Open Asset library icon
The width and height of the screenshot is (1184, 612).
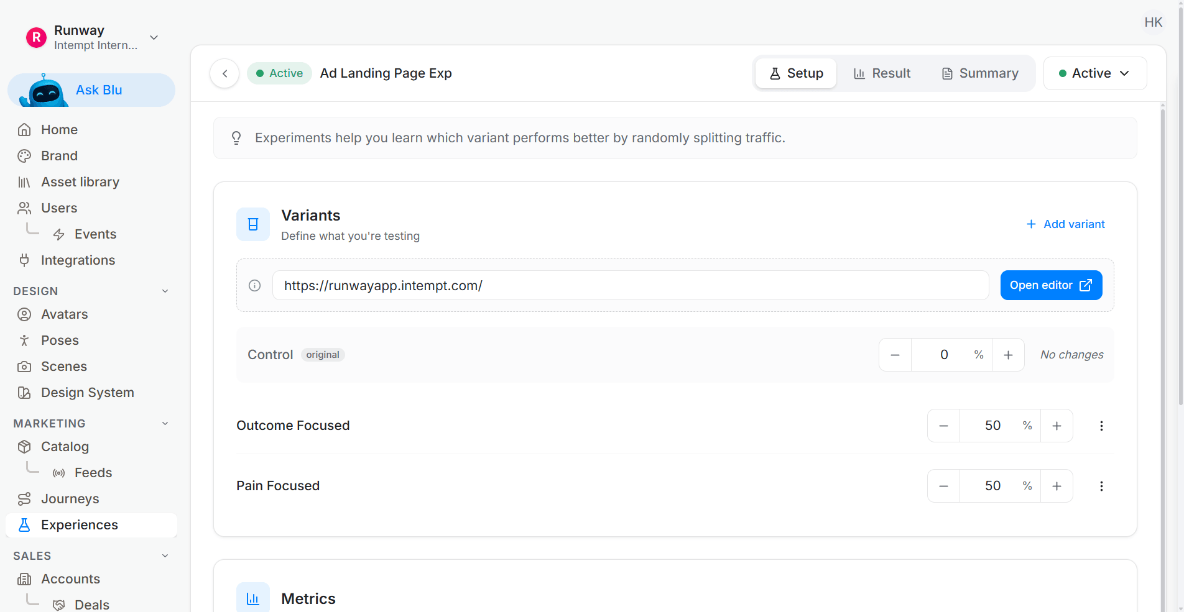pyautogui.click(x=24, y=182)
